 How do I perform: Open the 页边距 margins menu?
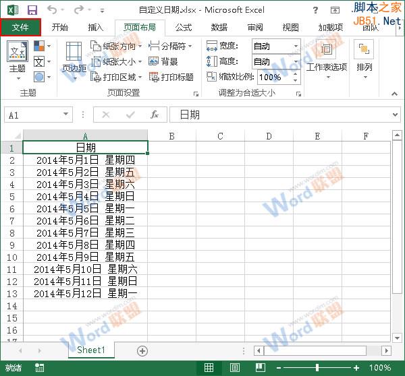coord(74,61)
